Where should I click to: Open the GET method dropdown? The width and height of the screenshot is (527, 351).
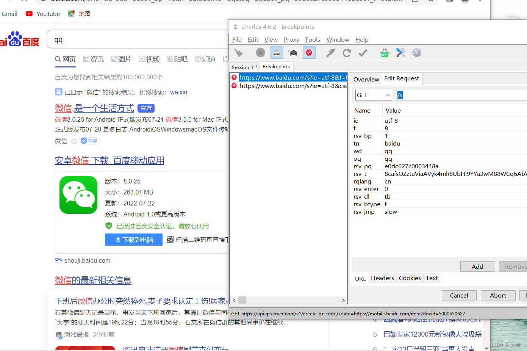click(x=374, y=95)
